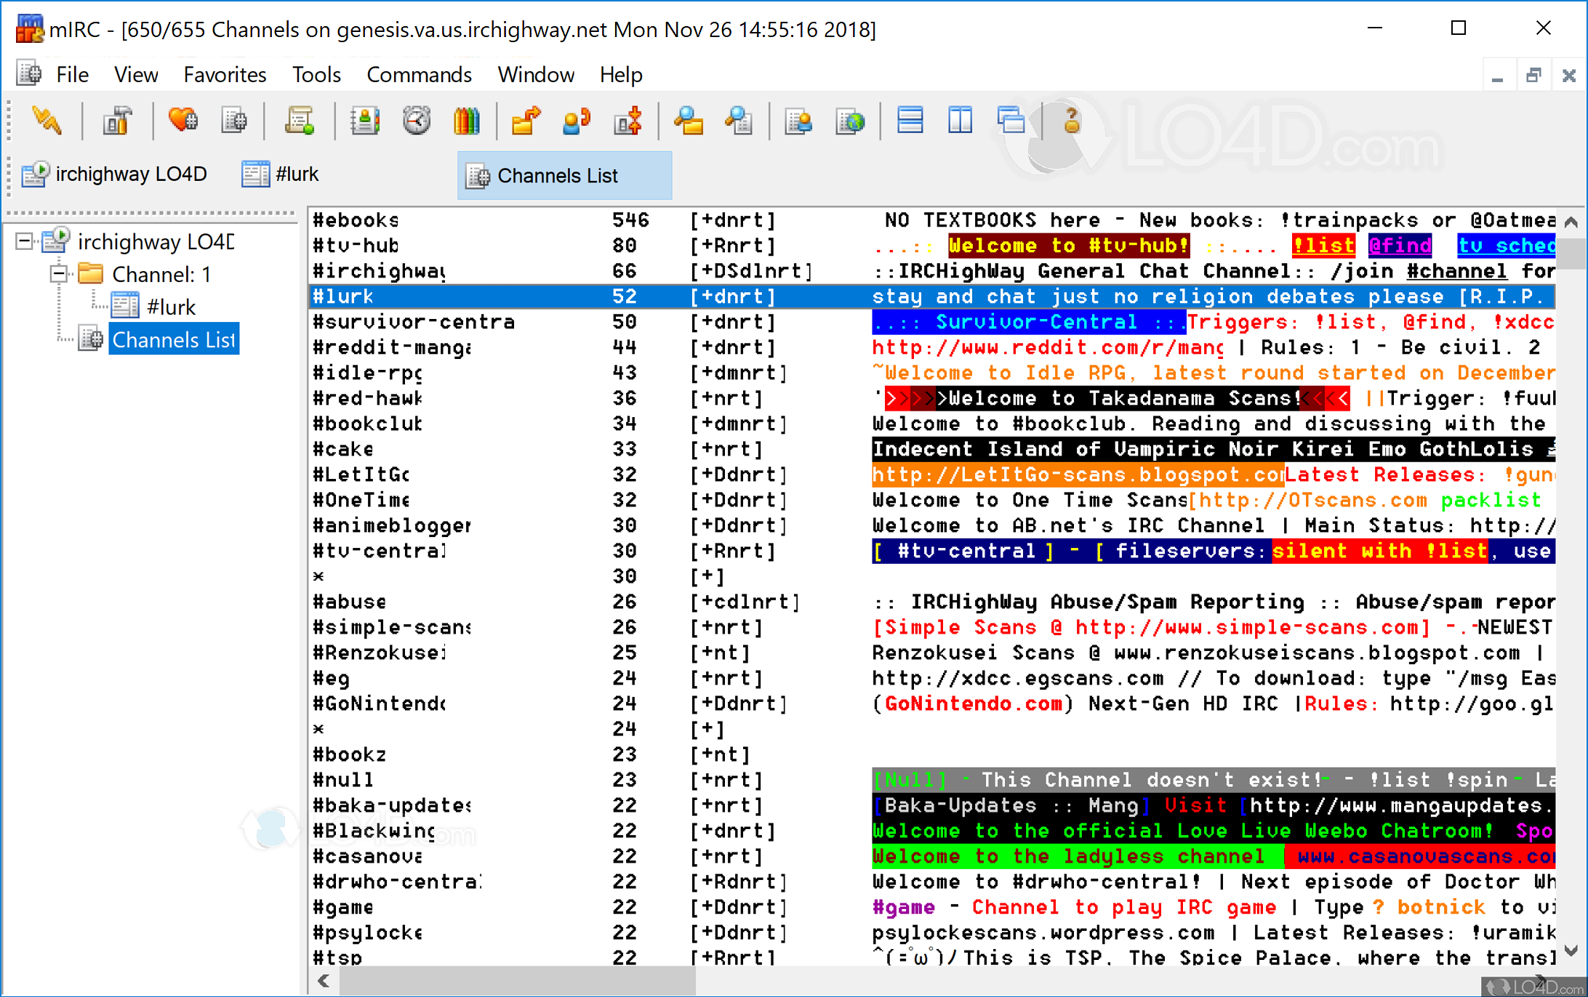
Task: Open Favorites heart icon in toolbar
Action: (182, 121)
